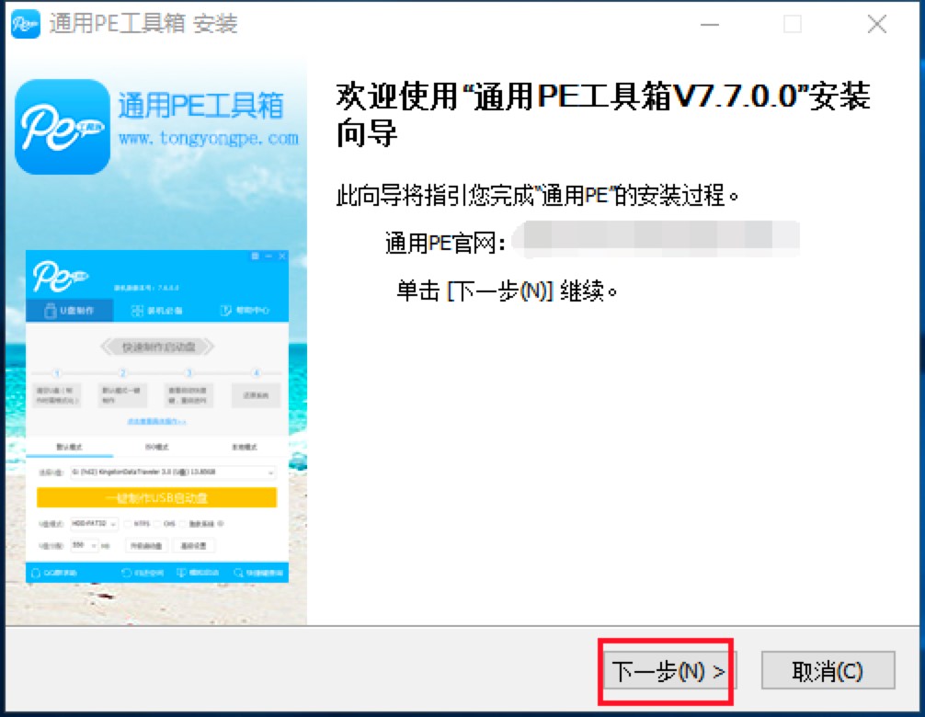Click the large Pe logo icon
This screenshot has width=925, height=717.
click(x=63, y=128)
